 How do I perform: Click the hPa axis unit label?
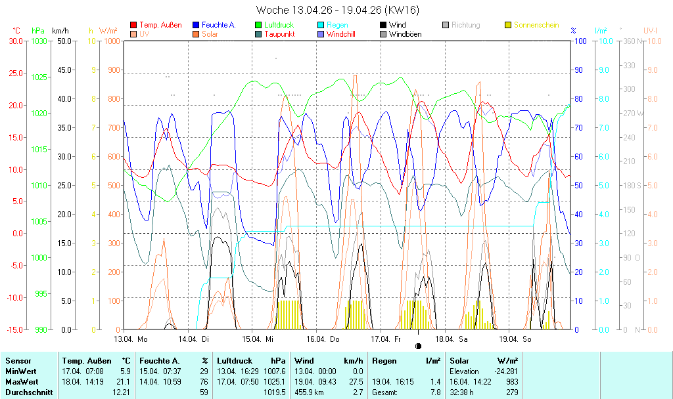click(x=39, y=31)
